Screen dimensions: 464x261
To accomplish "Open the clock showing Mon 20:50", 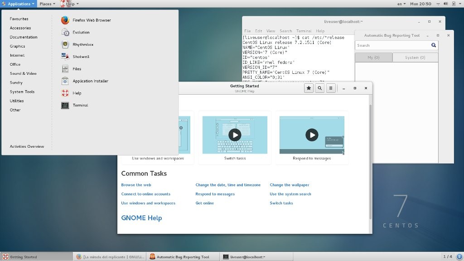I will coord(420,4).
